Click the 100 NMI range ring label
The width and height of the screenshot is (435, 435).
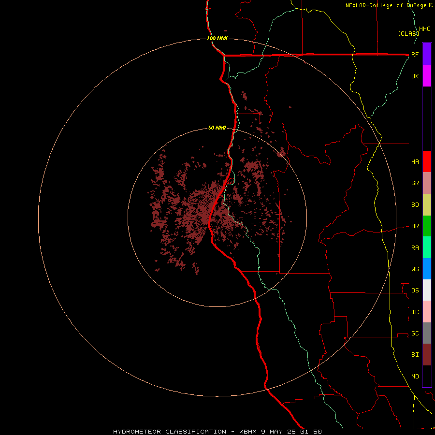pos(217,38)
